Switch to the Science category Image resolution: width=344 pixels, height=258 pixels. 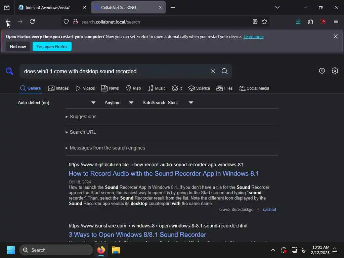tap(199, 88)
